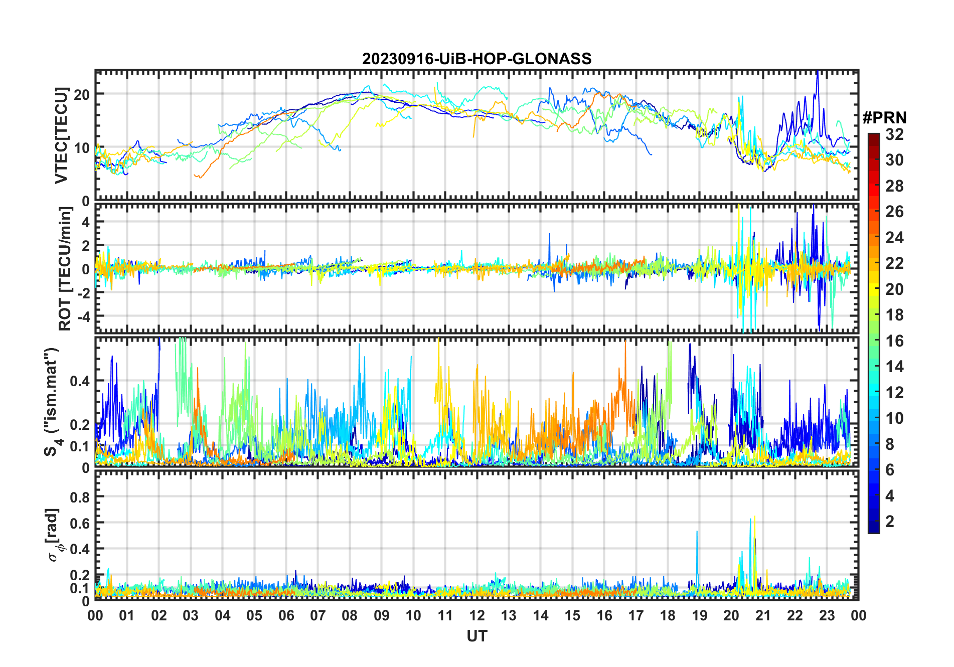Click the plot title 20230916-UiB-HOP-GLONASS

click(476, 59)
